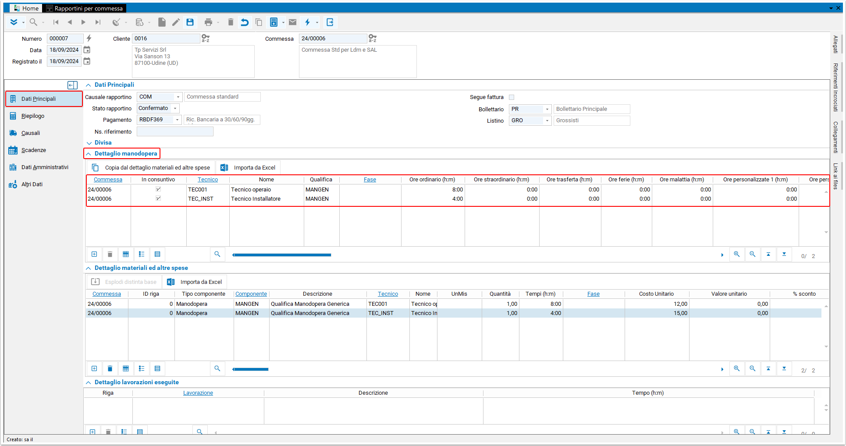
Task: Click Importa da Excel in manodopera section
Action: (x=248, y=168)
